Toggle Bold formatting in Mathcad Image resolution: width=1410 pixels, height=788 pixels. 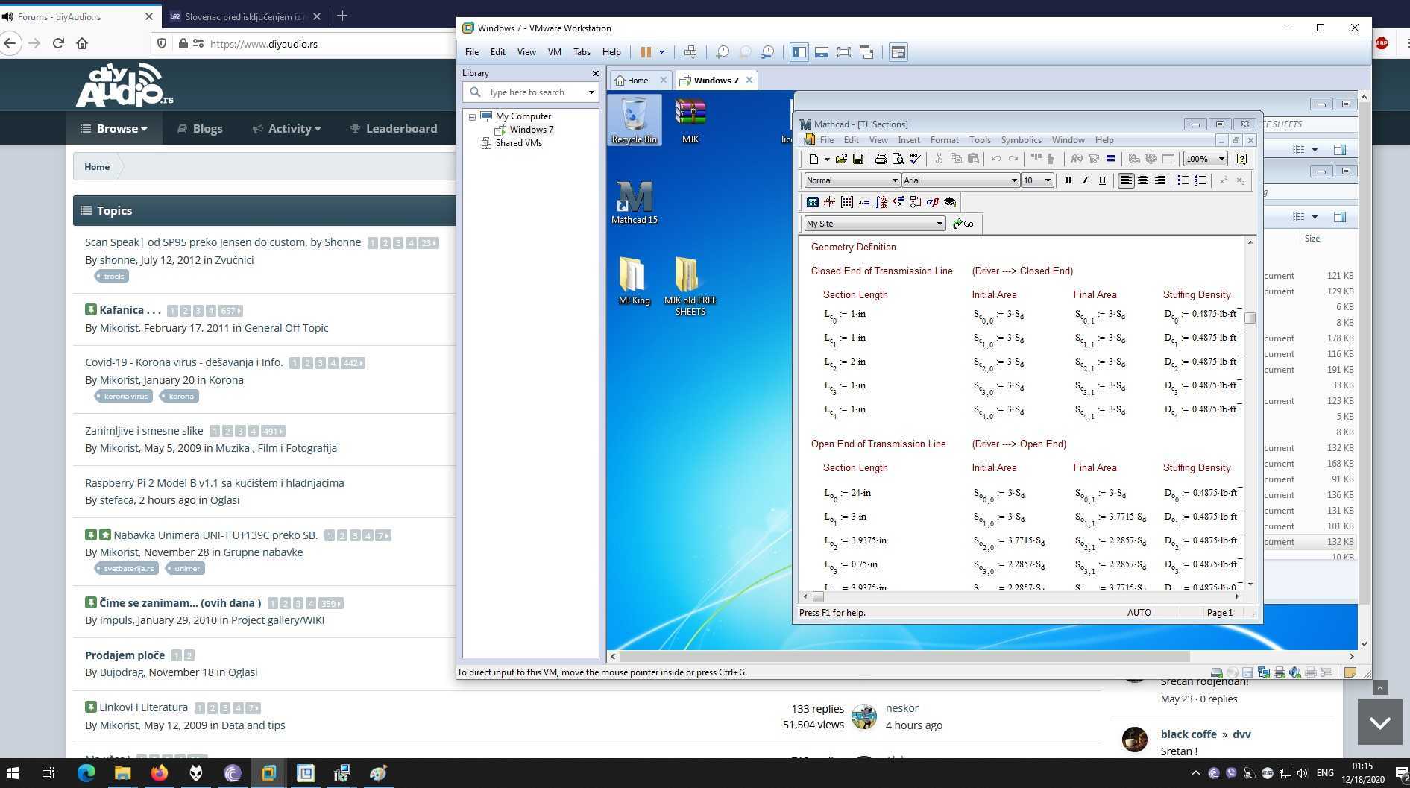[x=1068, y=180]
